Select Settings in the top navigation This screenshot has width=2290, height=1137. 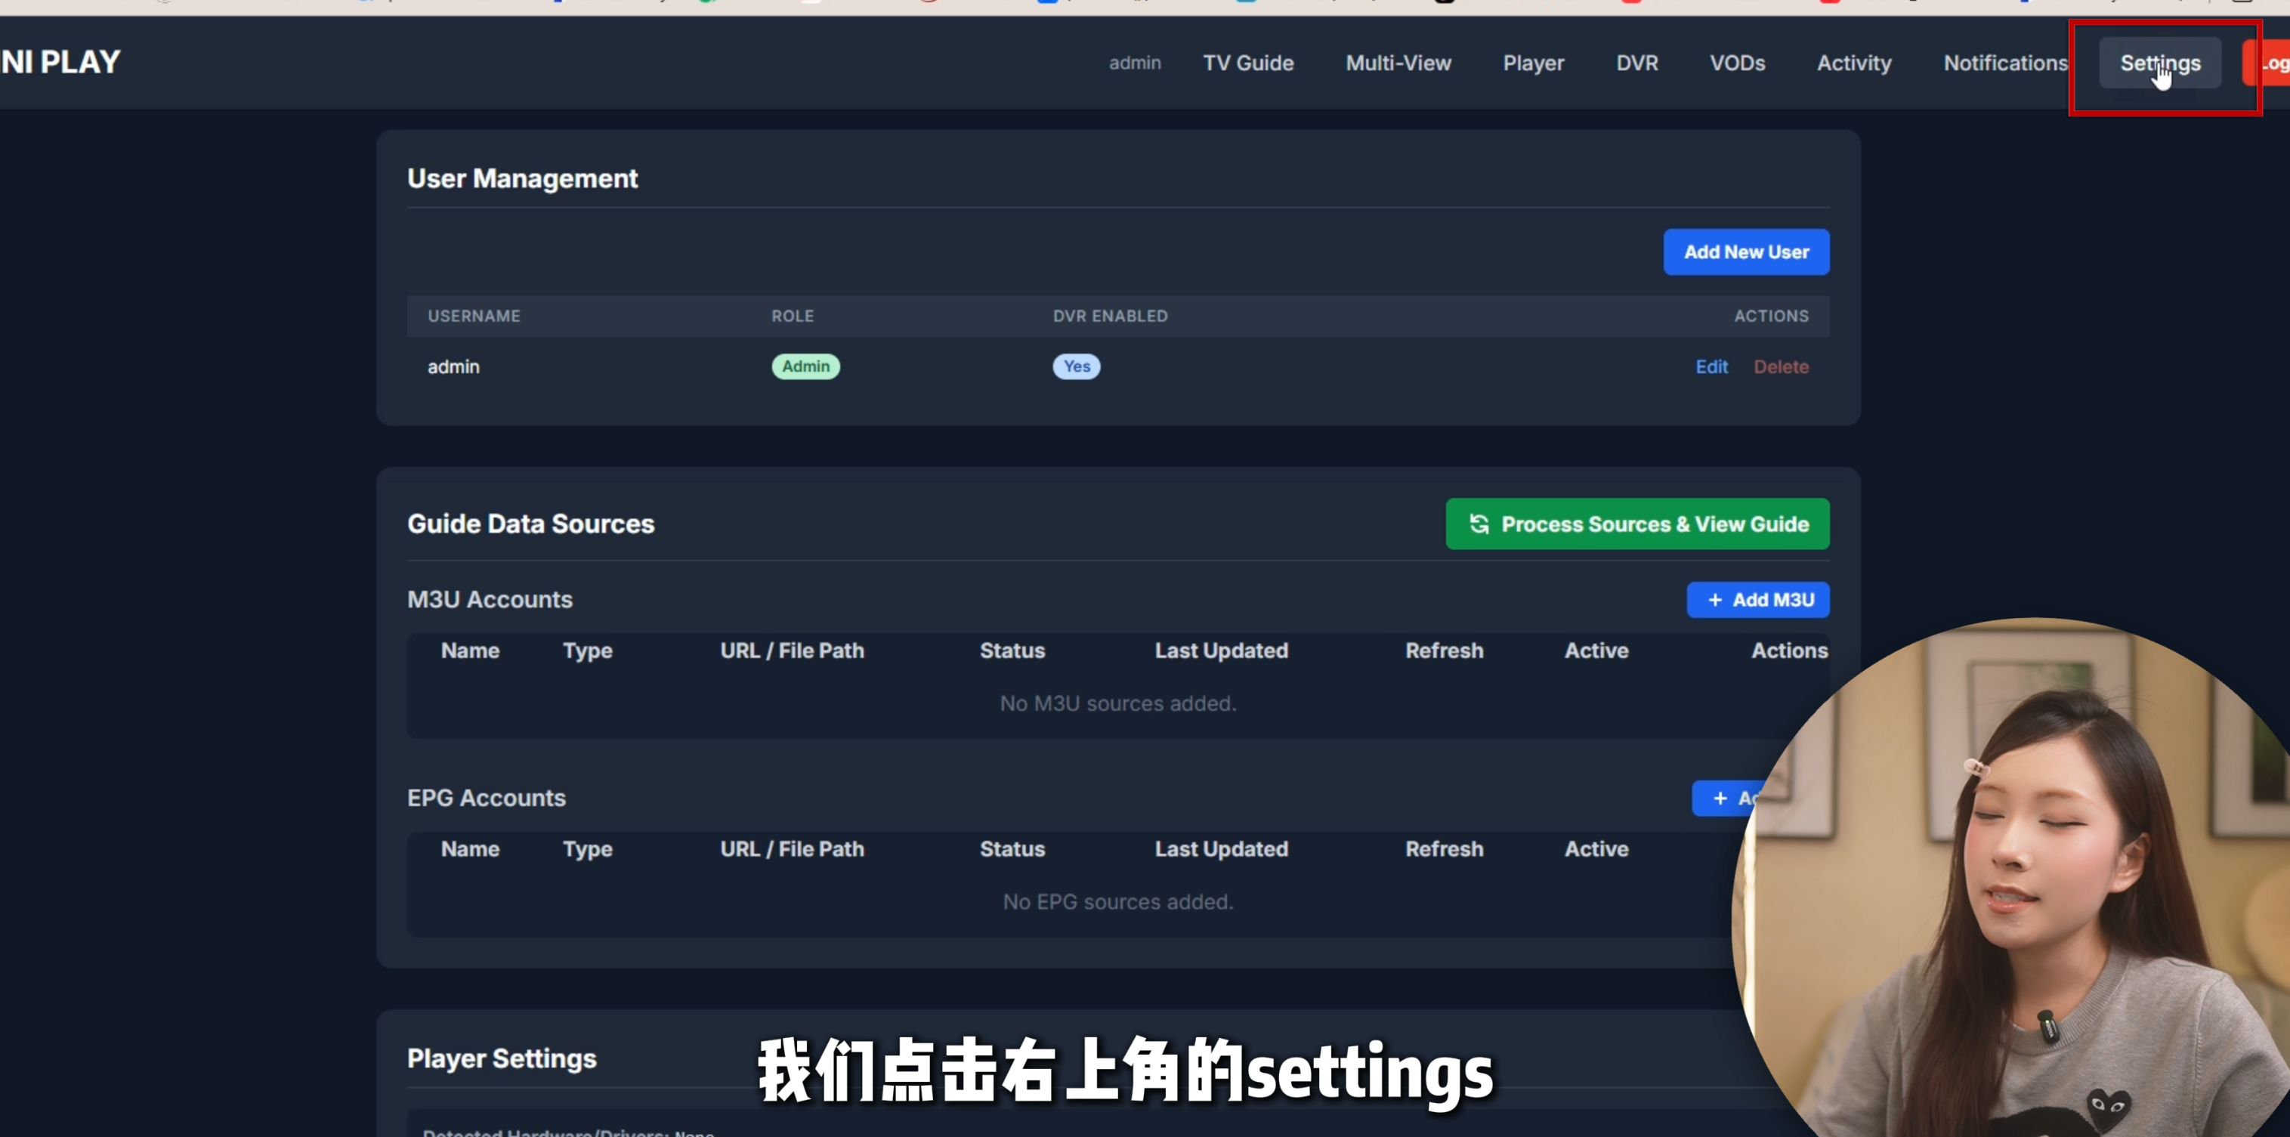tap(2159, 63)
